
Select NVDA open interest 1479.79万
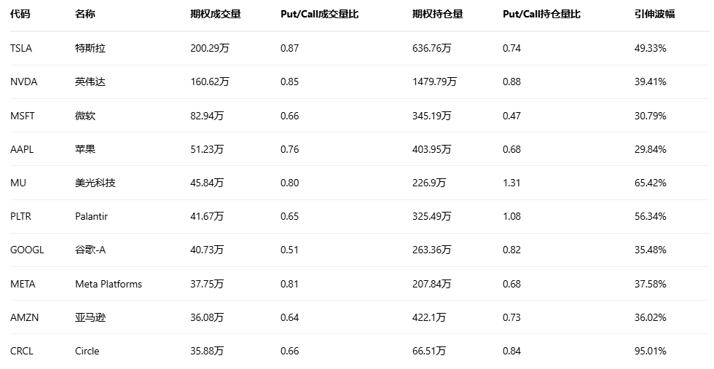click(x=434, y=82)
